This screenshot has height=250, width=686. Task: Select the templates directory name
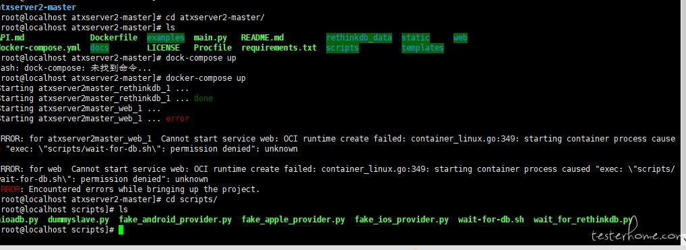423,48
